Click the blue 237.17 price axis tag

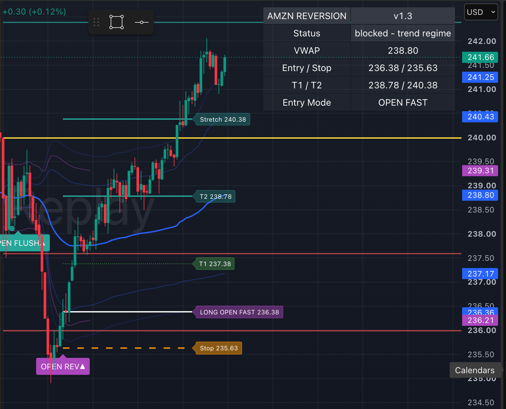480,274
